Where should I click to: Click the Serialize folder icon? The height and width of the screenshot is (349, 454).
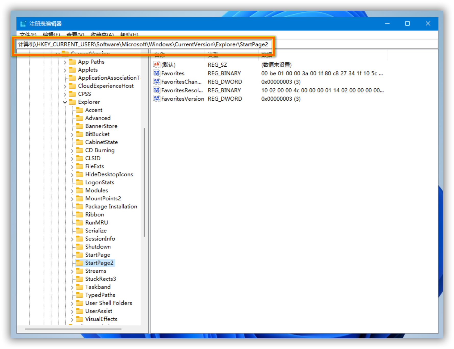pos(80,231)
